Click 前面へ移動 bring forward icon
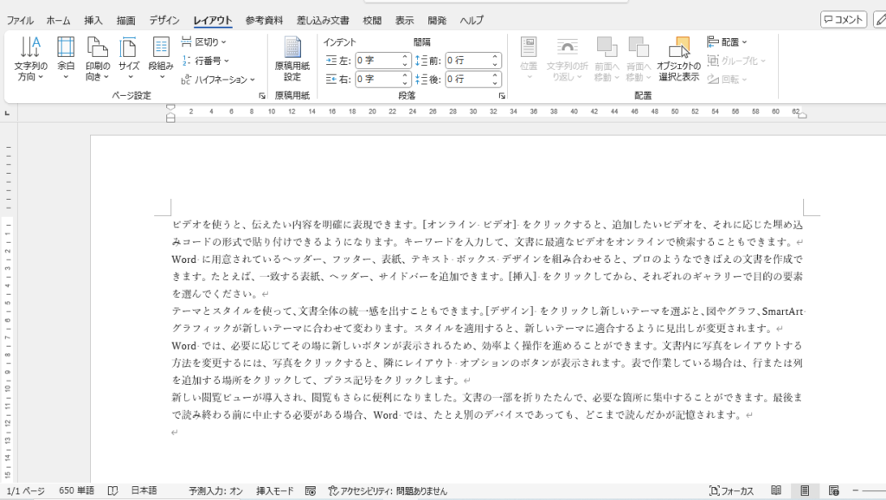Screen dimensions: 886x500 click(x=607, y=48)
